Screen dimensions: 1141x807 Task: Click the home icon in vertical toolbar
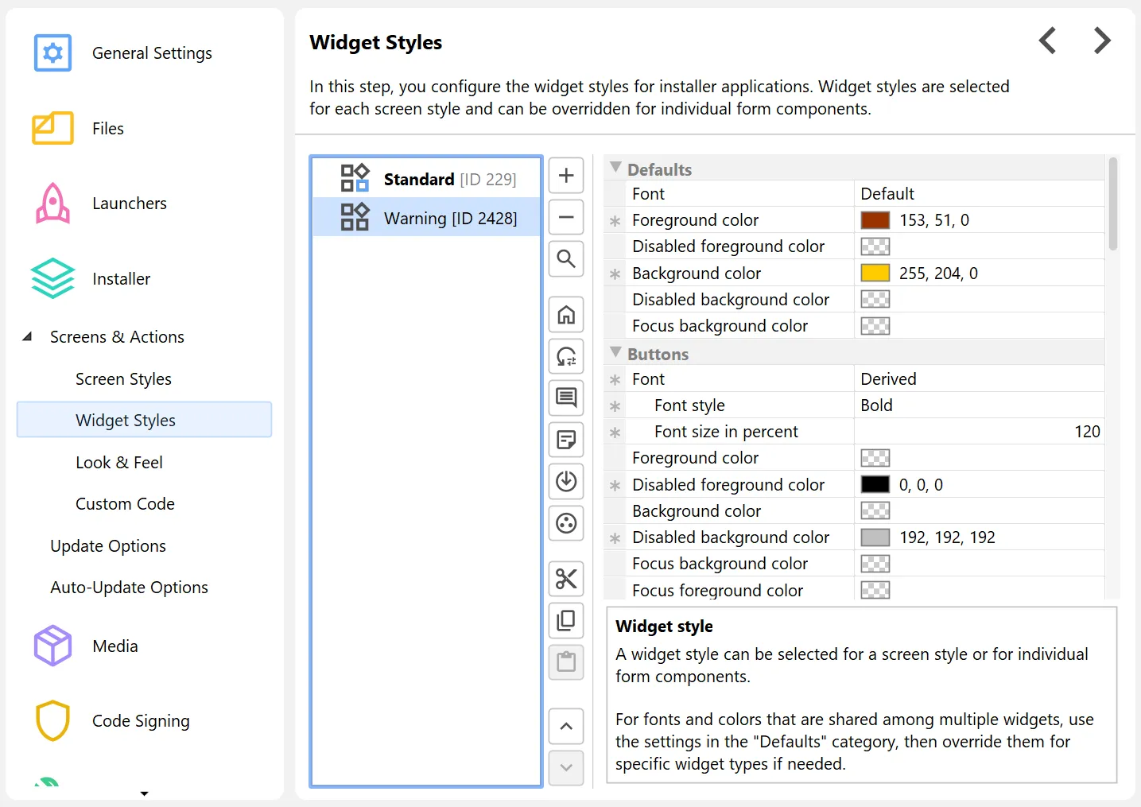pyautogui.click(x=566, y=315)
